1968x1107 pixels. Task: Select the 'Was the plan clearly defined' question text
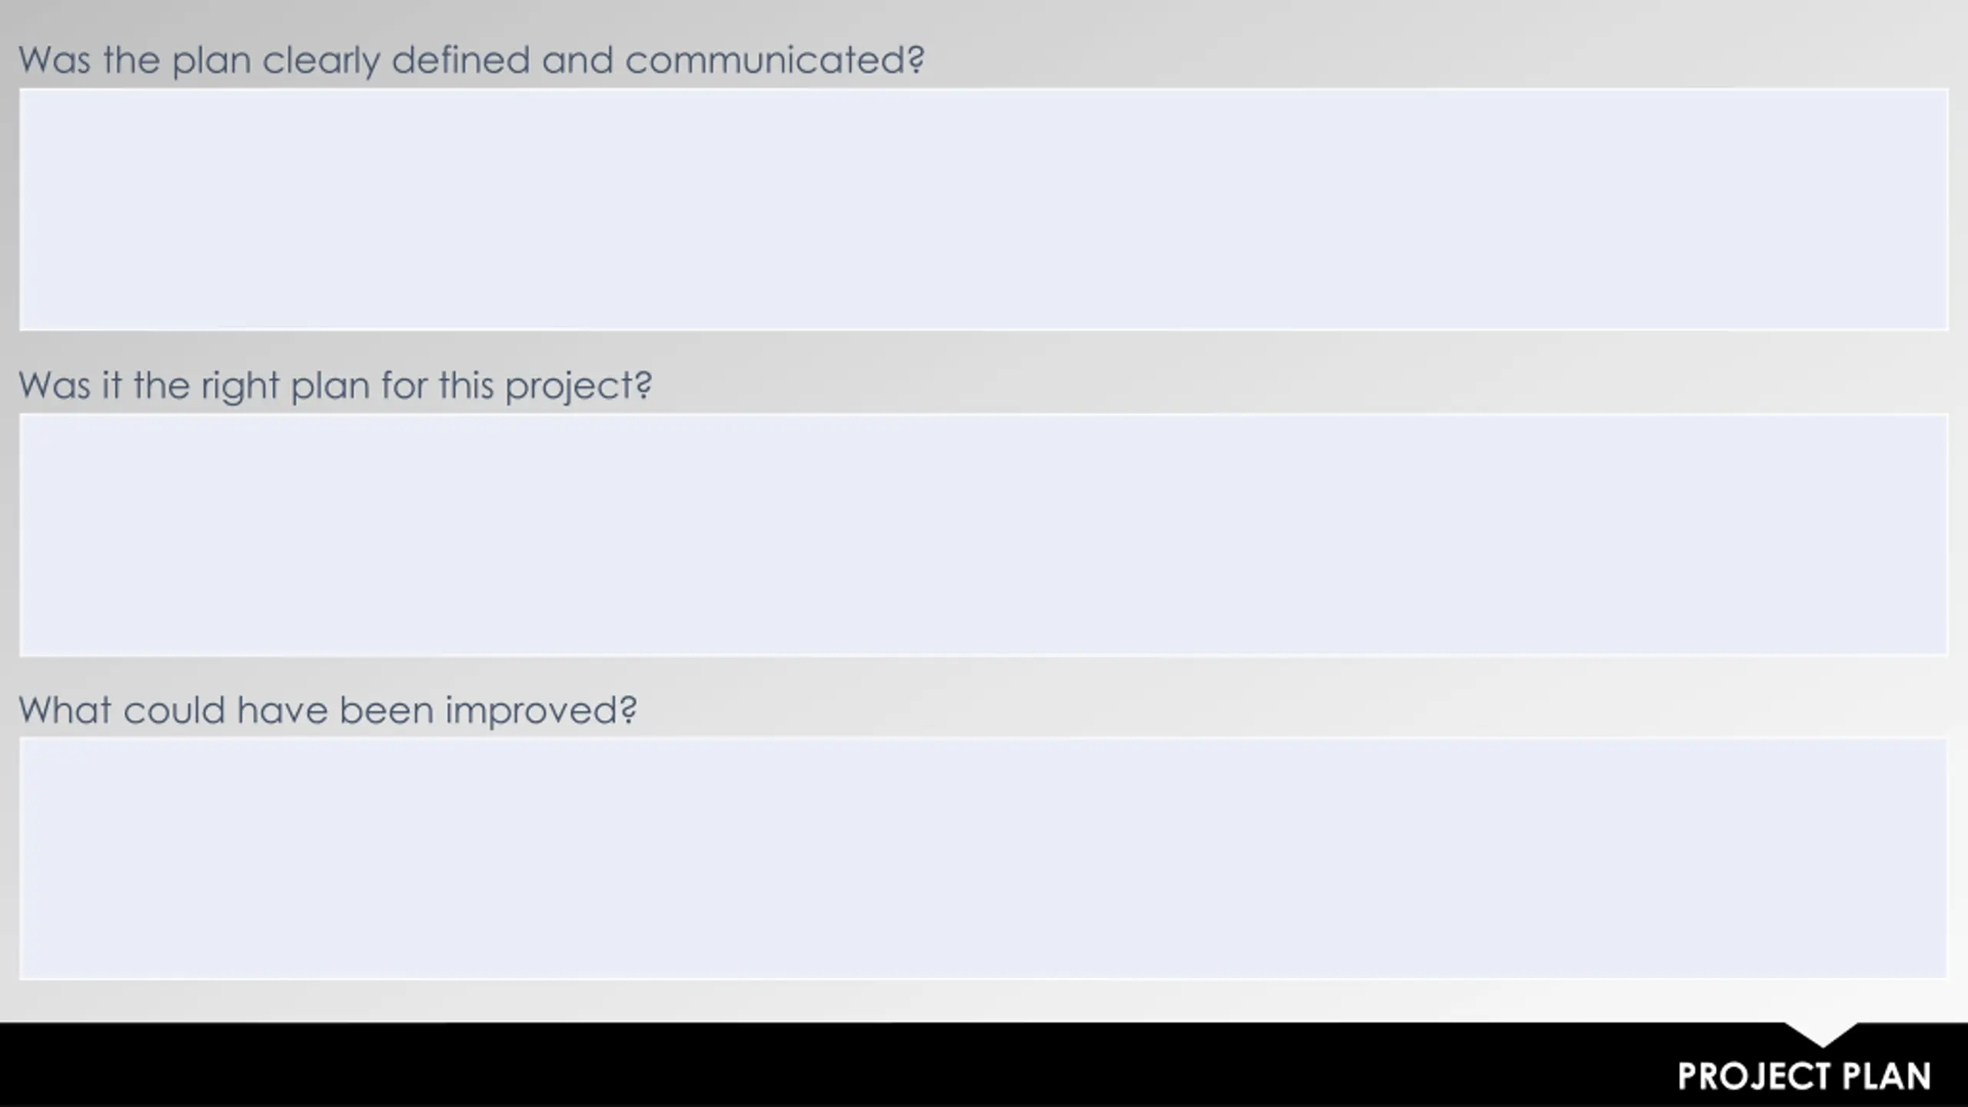(x=471, y=60)
